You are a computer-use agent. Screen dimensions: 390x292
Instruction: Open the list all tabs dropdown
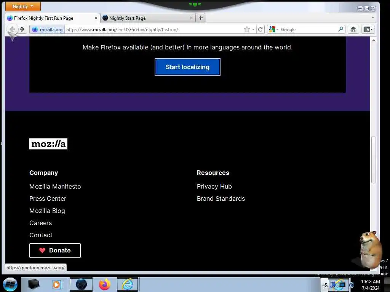373,17
